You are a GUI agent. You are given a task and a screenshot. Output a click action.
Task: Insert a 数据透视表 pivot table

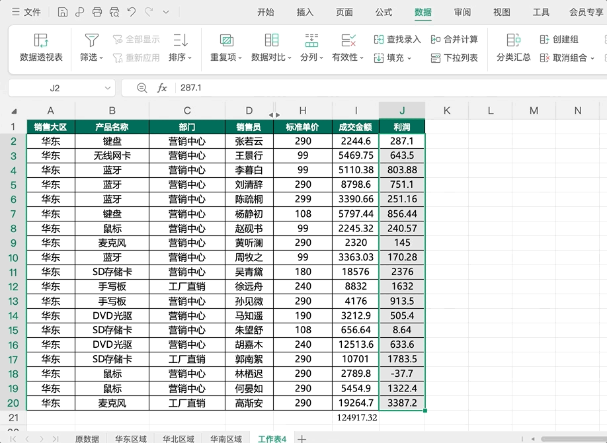(41, 48)
